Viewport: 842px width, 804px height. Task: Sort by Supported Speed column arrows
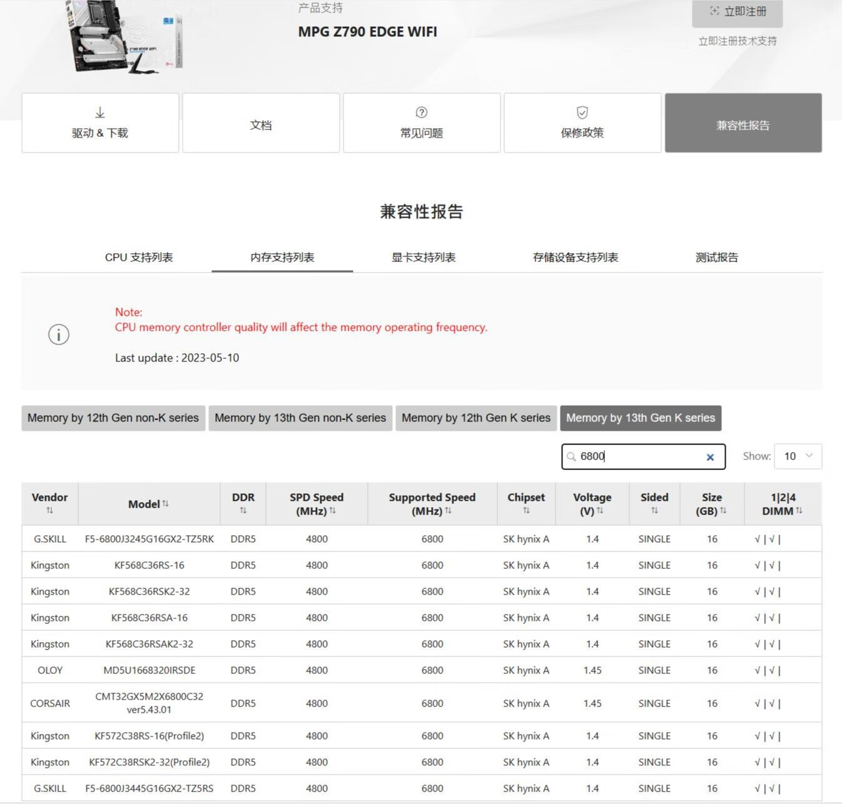[448, 511]
